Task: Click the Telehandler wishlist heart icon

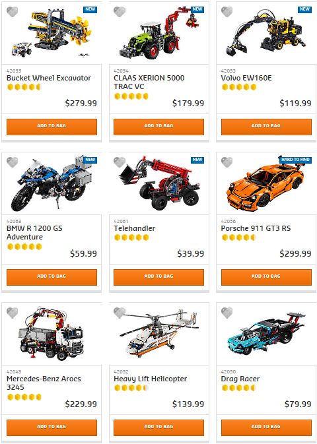Action: coord(120,162)
